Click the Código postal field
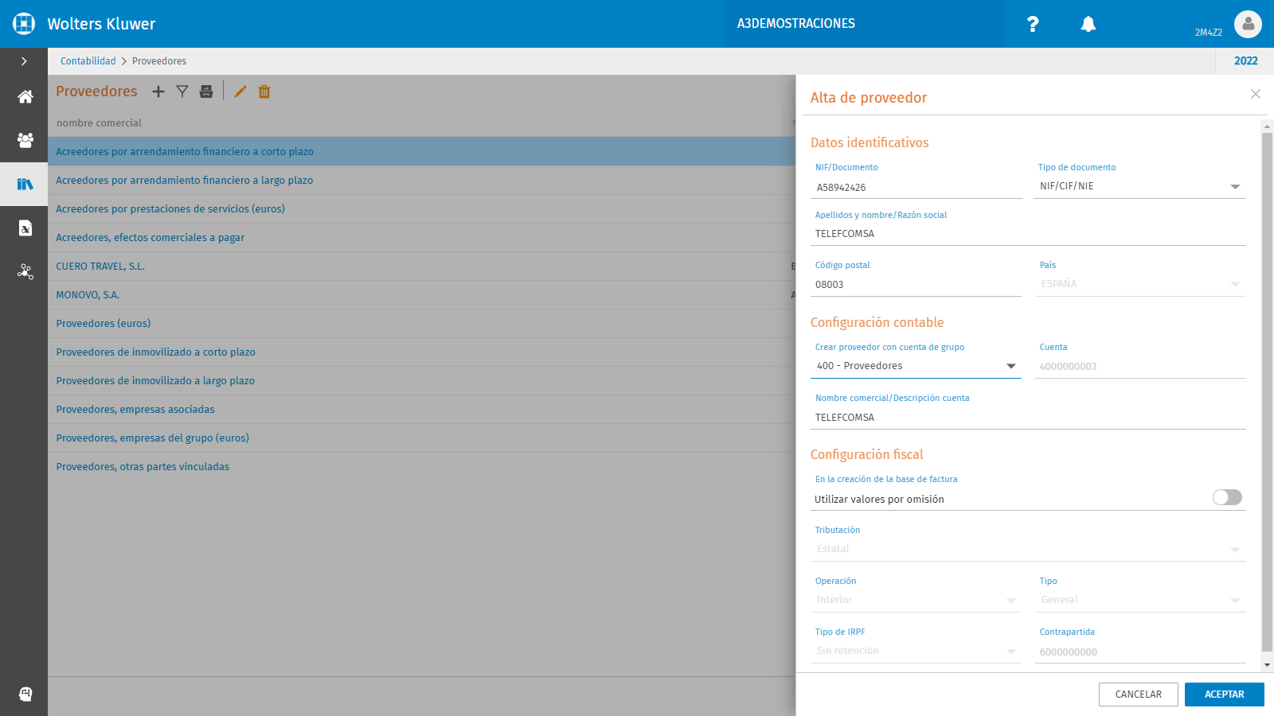This screenshot has height=716, width=1274. click(916, 285)
